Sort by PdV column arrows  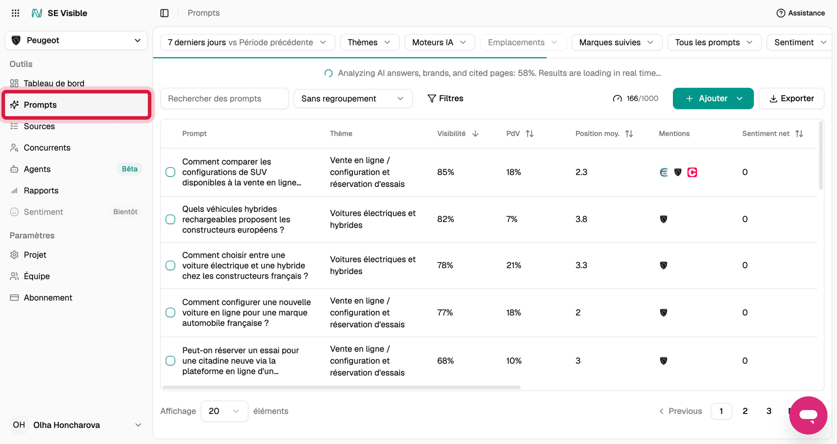click(529, 134)
